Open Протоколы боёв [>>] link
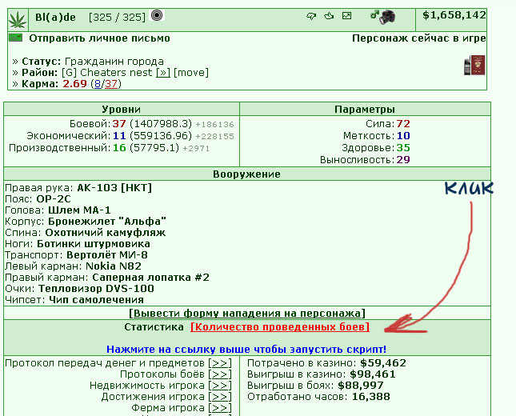This screenshot has width=516, height=416. [x=220, y=374]
